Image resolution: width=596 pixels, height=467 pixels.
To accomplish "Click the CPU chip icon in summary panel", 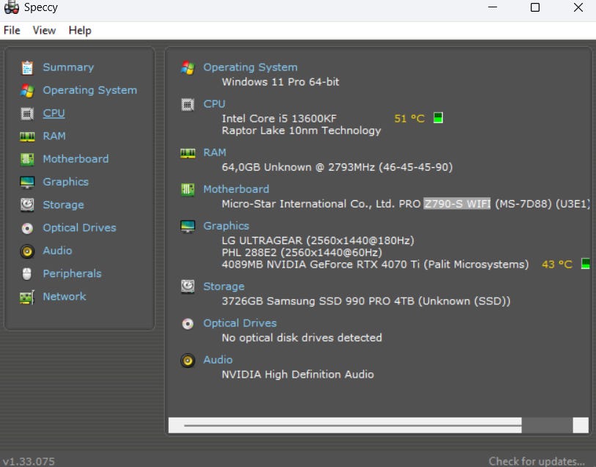I will pos(188,104).
